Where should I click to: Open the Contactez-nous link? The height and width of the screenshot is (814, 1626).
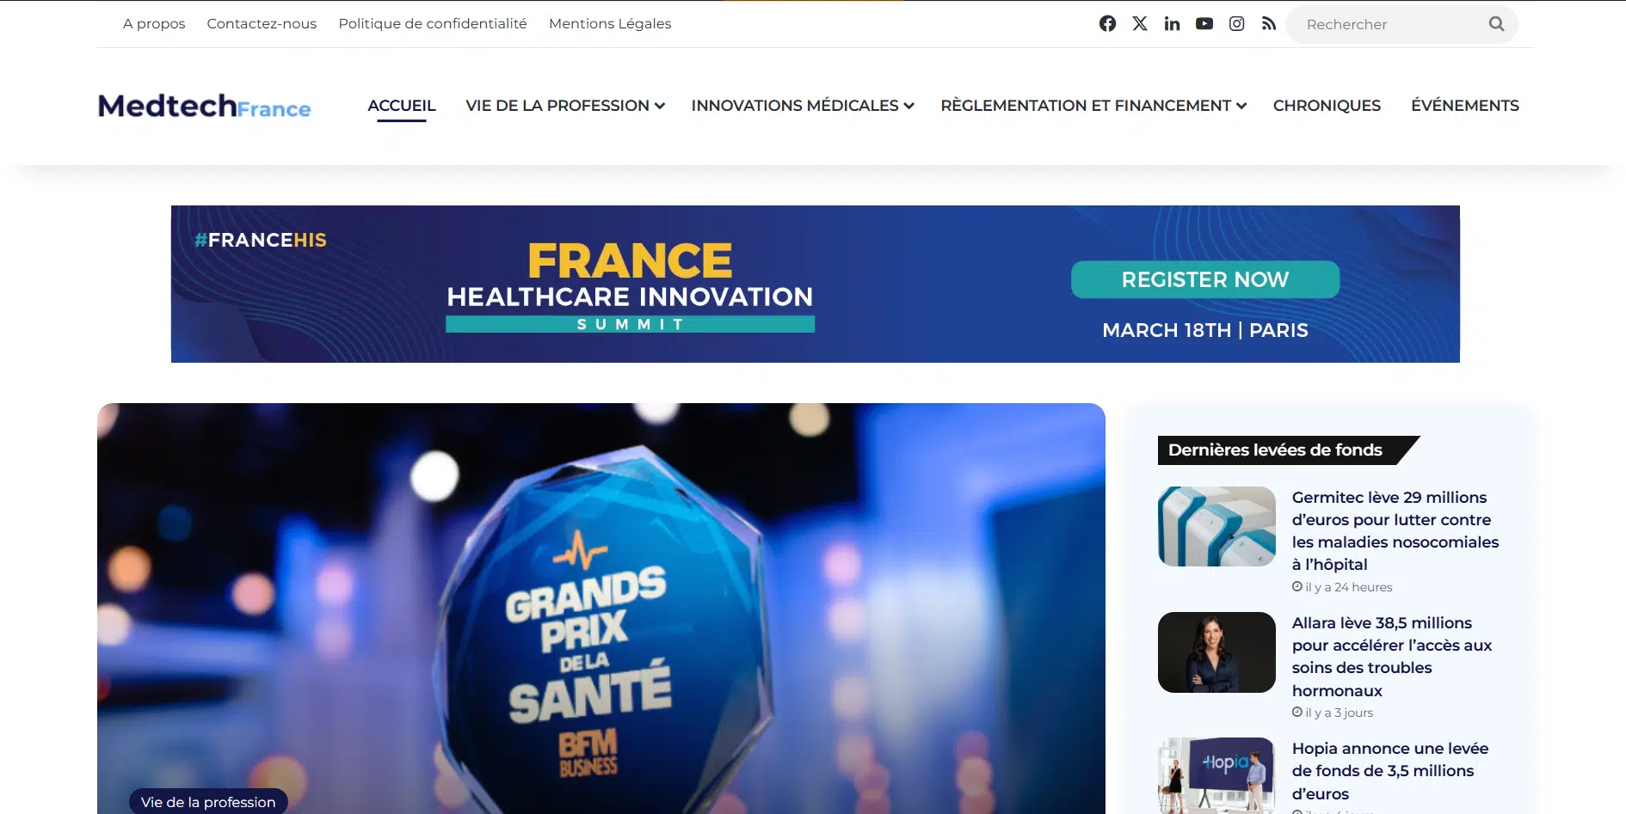pos(262,24)
